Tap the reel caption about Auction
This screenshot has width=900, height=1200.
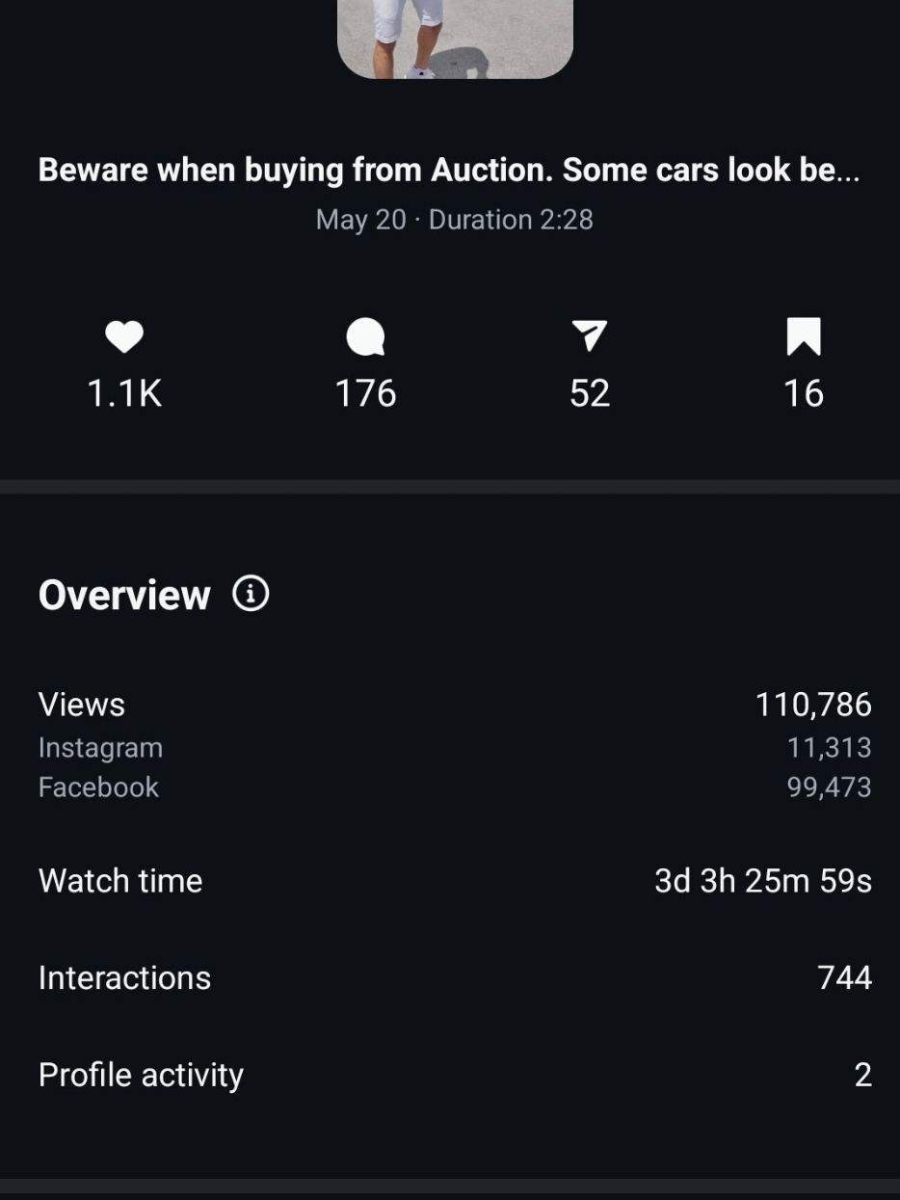tap(449, 171)
